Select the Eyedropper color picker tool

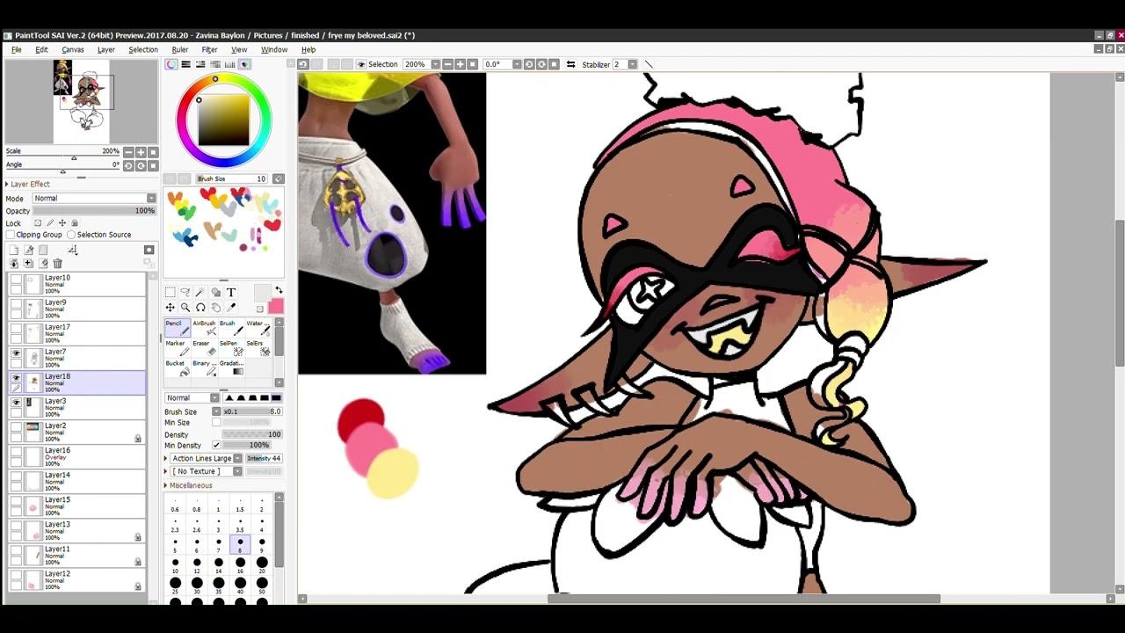tap(231, 308)
